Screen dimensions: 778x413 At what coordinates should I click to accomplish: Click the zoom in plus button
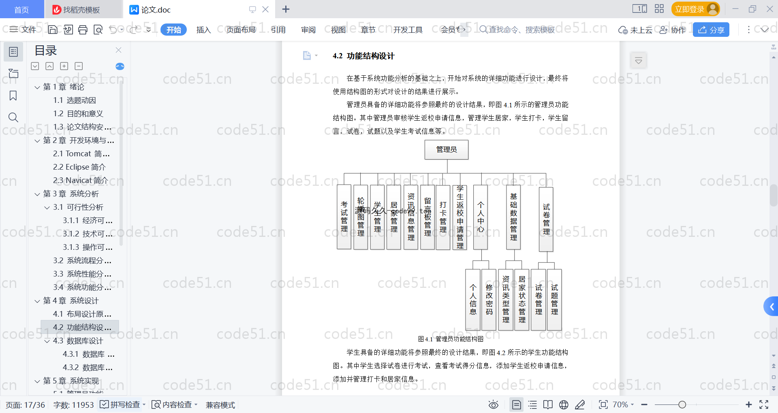[749, 404]
